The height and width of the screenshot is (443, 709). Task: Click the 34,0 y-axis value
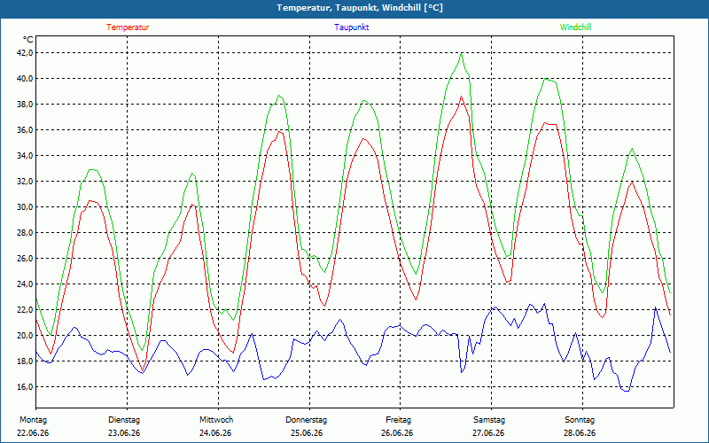pos(26,156)
